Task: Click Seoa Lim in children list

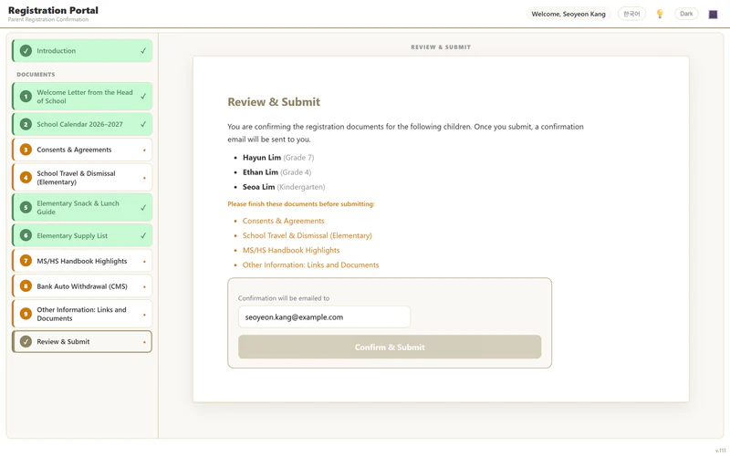Action: (259, 187)
